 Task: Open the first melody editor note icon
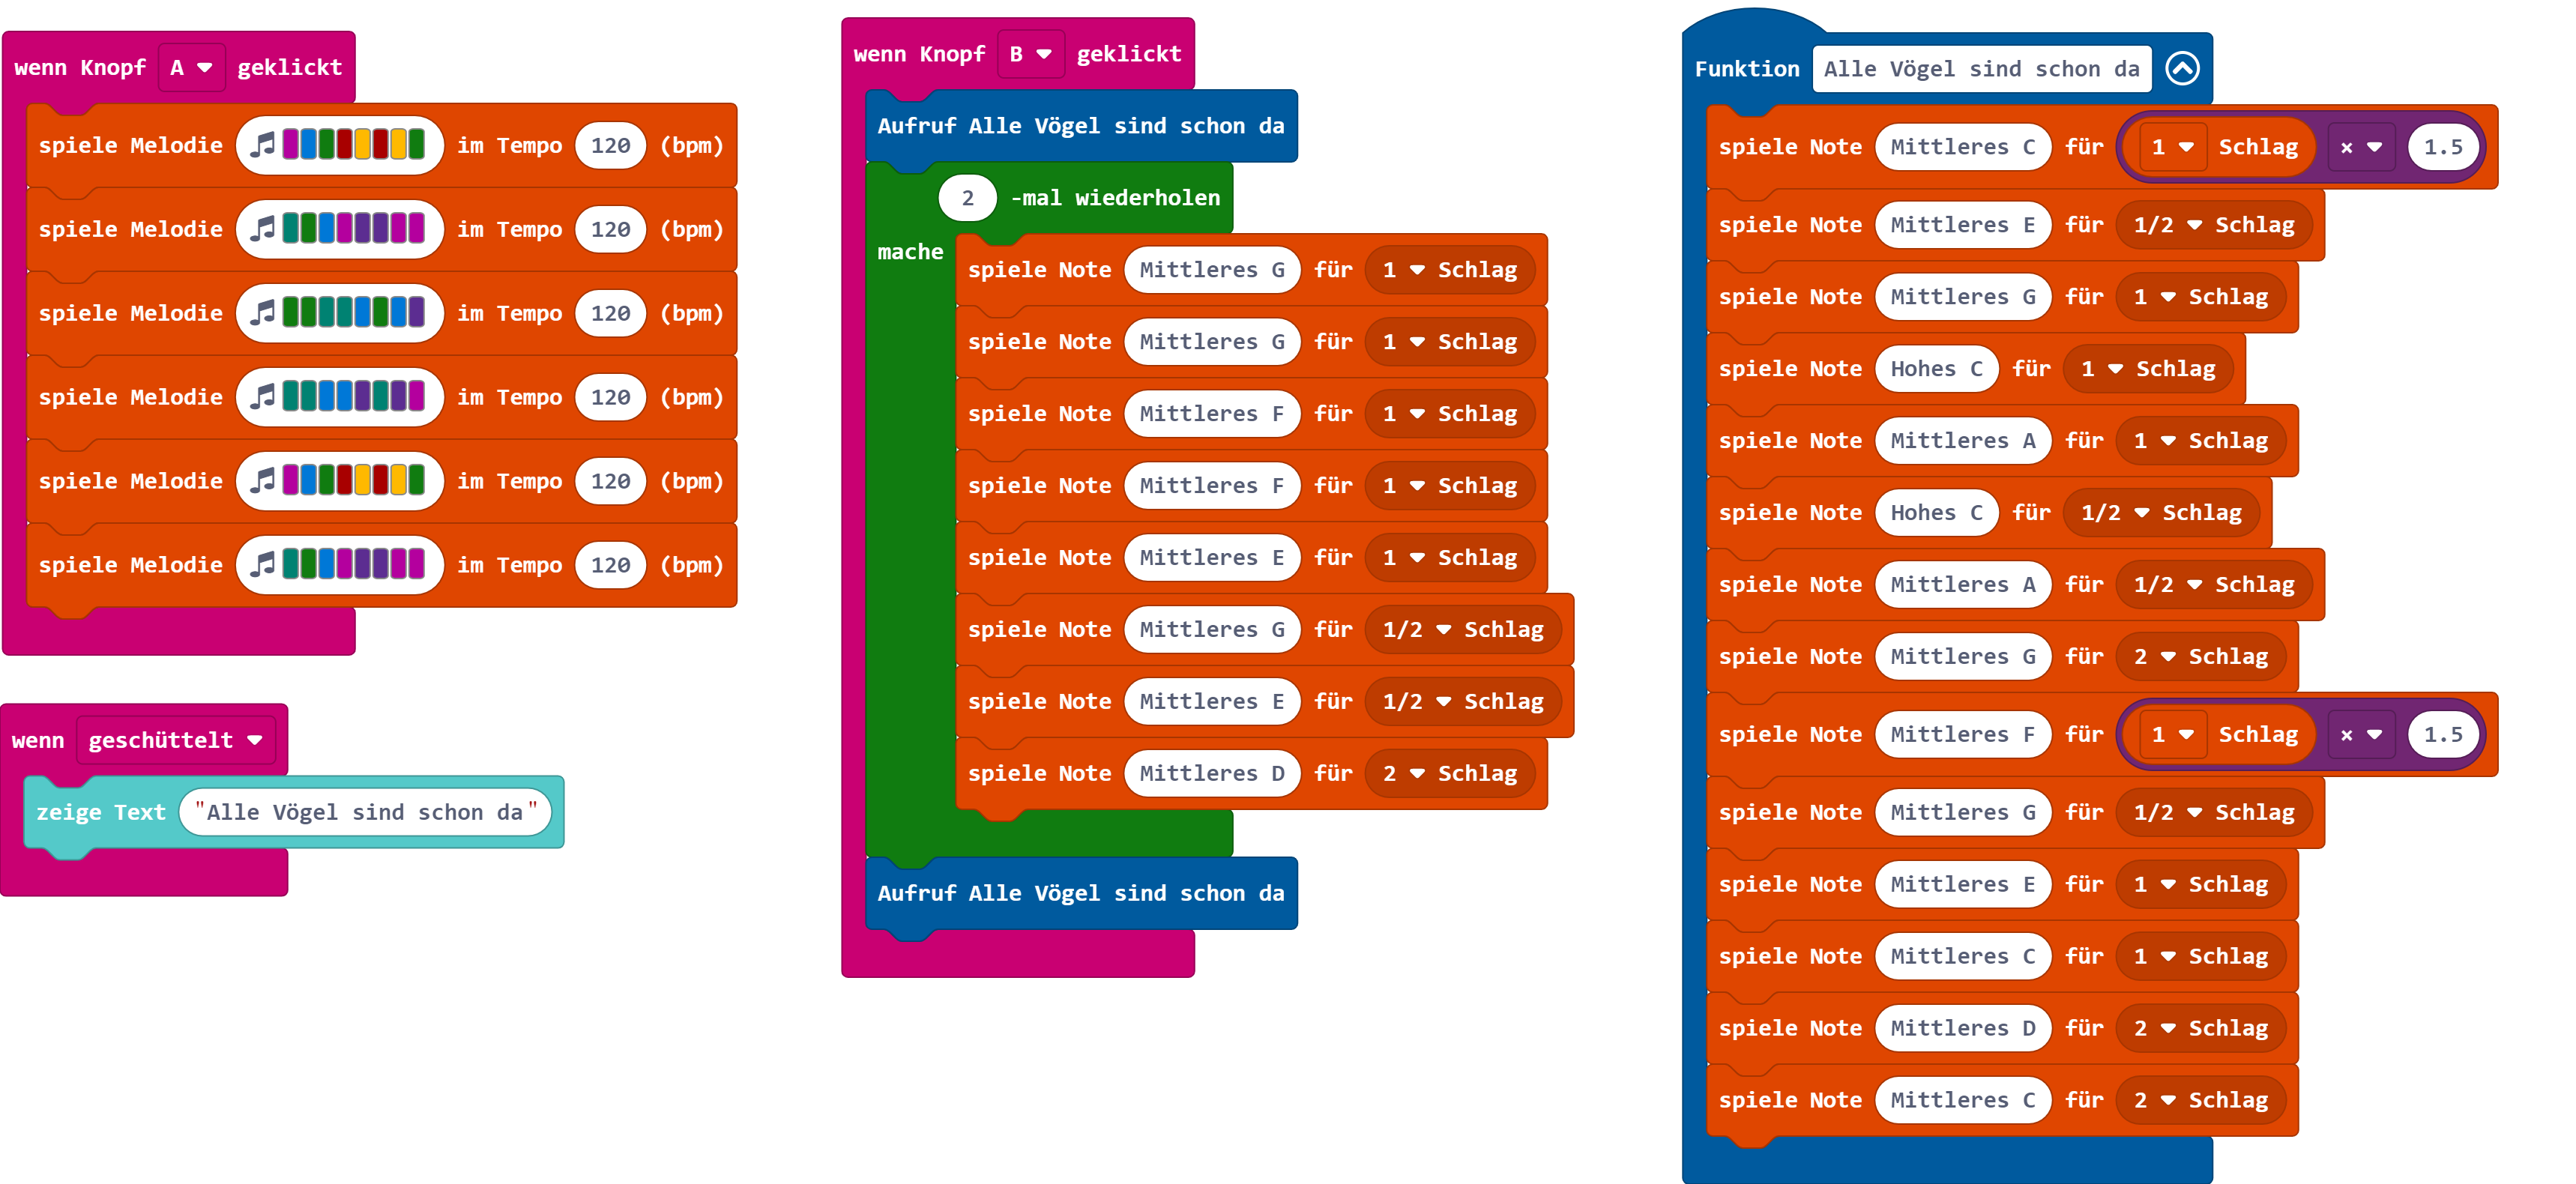pos(262,145)
